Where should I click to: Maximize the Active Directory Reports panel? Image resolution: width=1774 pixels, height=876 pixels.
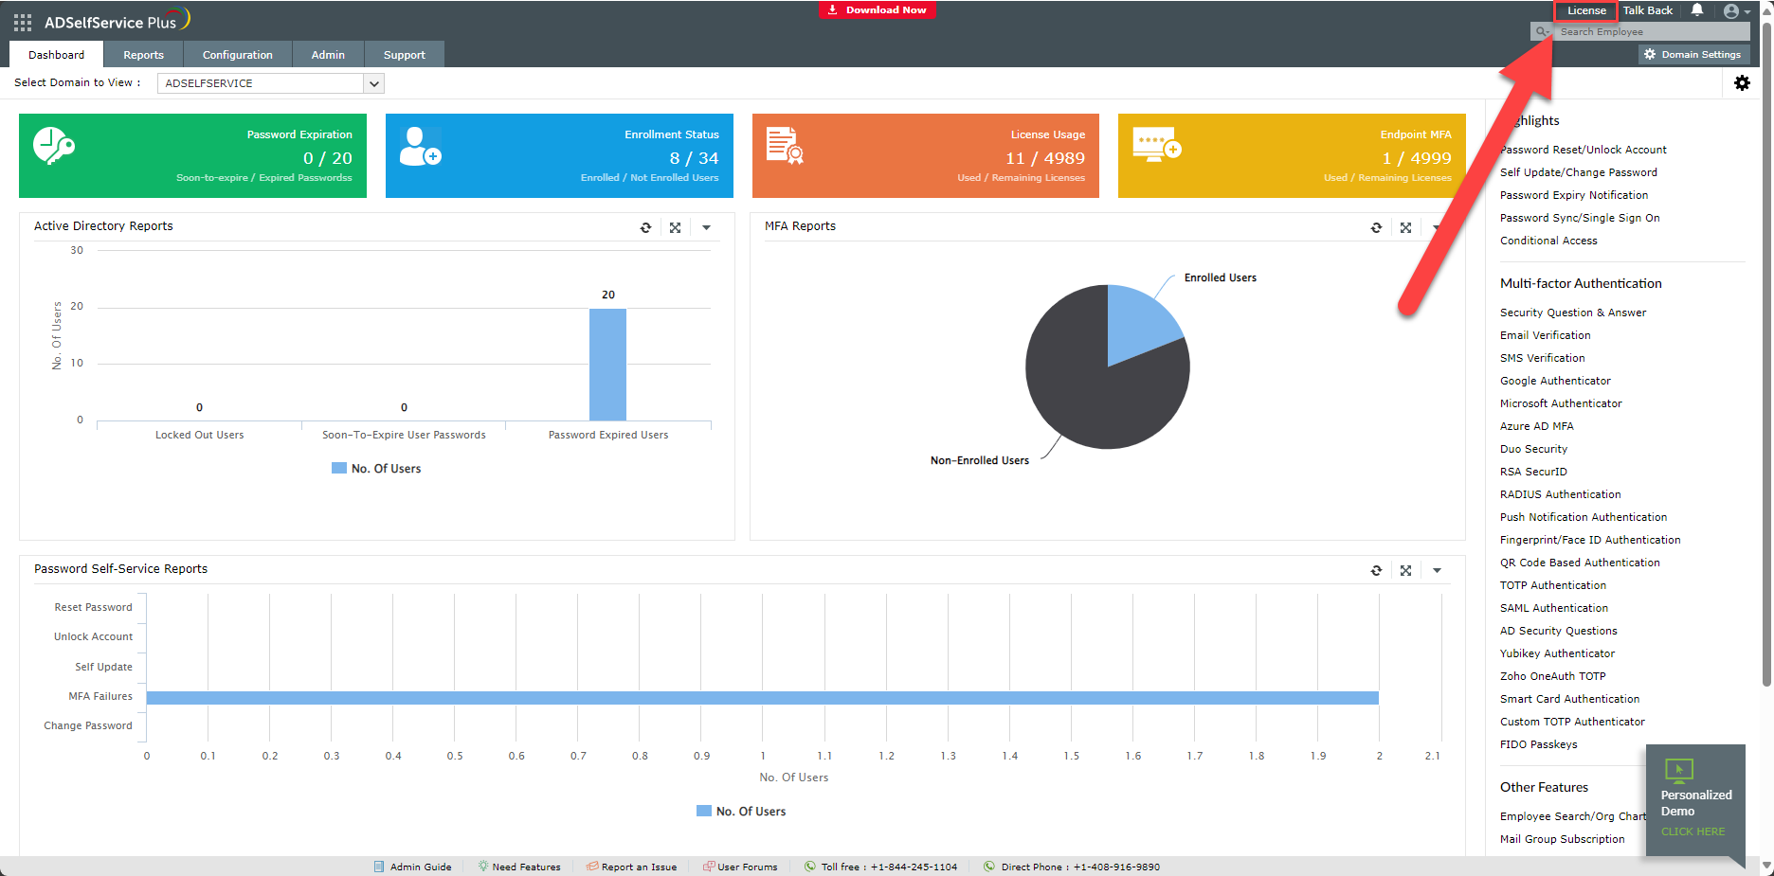click(x=675, y=227)
